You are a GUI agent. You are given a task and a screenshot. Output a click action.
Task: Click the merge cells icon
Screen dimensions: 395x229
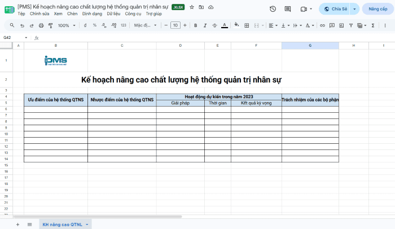tap(256, 25)
